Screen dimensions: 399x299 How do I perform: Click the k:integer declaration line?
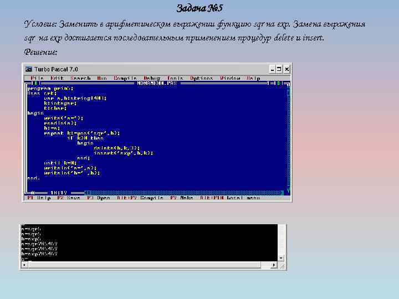click(x=60, y=103)
